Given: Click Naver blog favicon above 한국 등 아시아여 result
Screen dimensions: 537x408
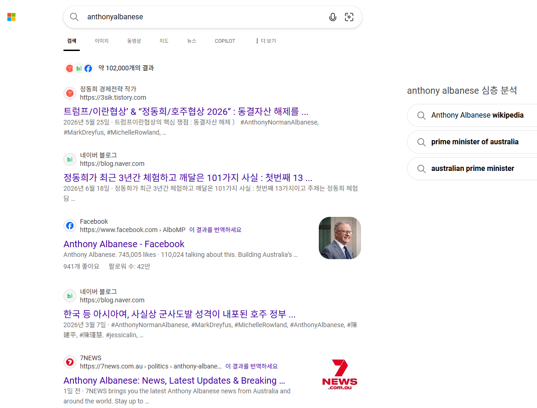Looking at the screenshot, I should tap(70, 295).
